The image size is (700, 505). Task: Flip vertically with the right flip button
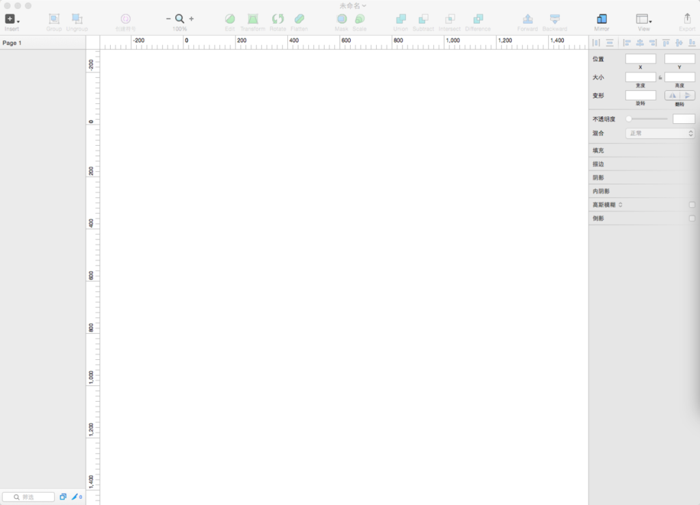688,95
